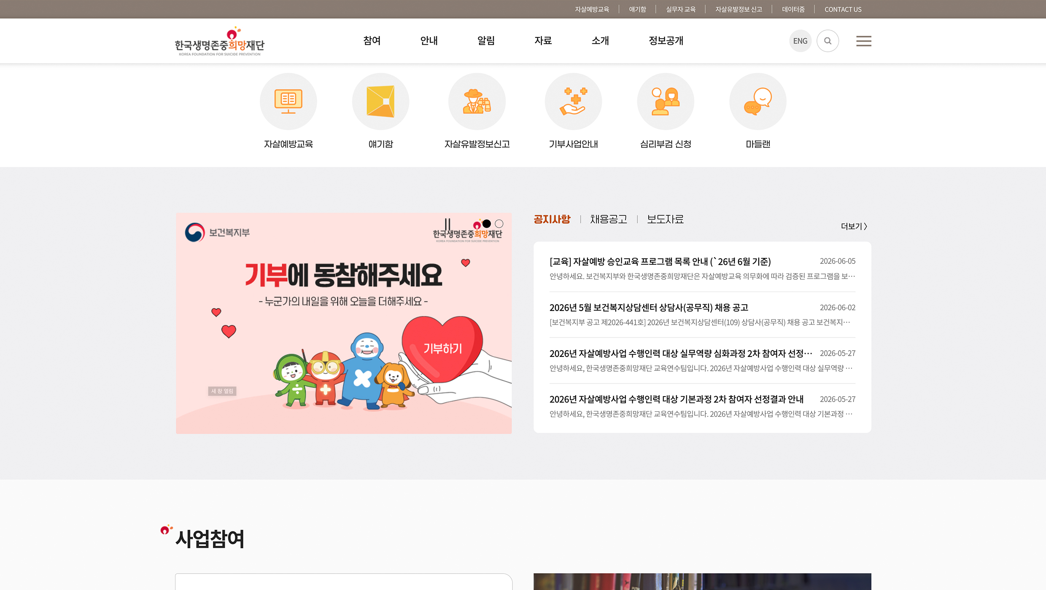Open the 마들랜 chat bubble icon

[758, 102]
